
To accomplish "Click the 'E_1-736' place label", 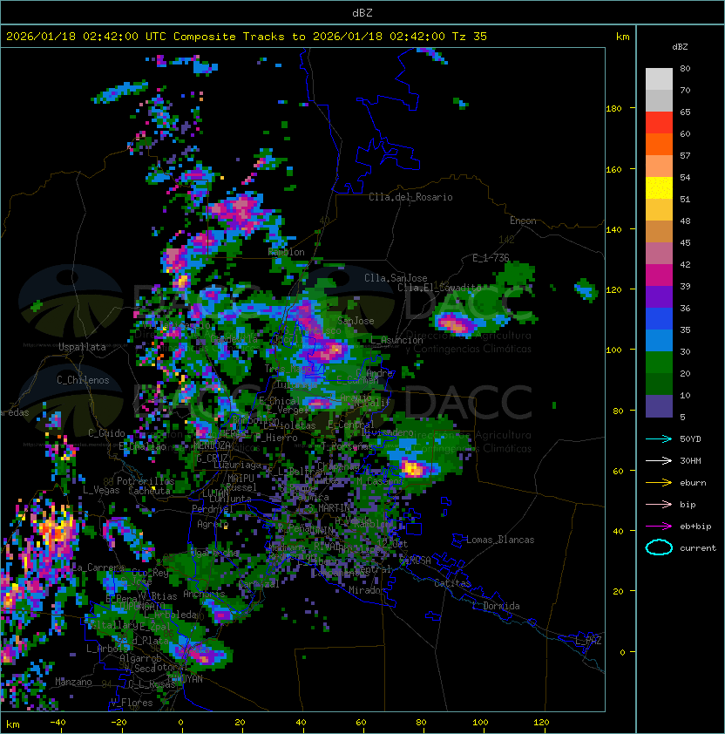I will [x=491, y=258].
